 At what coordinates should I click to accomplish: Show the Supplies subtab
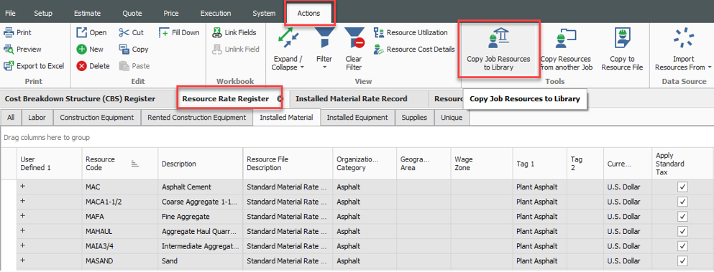pyautogui.click(x=414, y=118)
